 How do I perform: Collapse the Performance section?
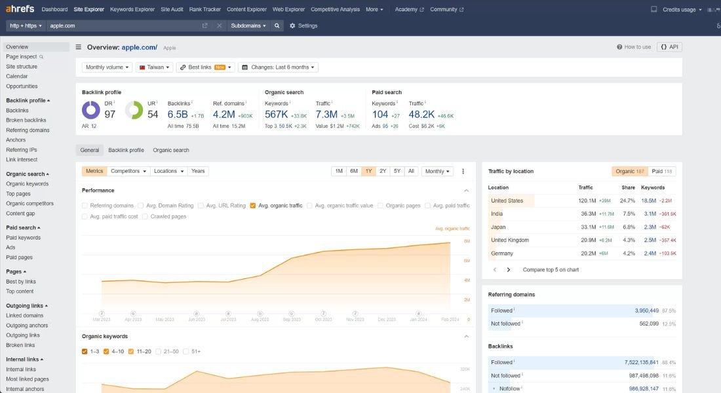coord(466,190)
